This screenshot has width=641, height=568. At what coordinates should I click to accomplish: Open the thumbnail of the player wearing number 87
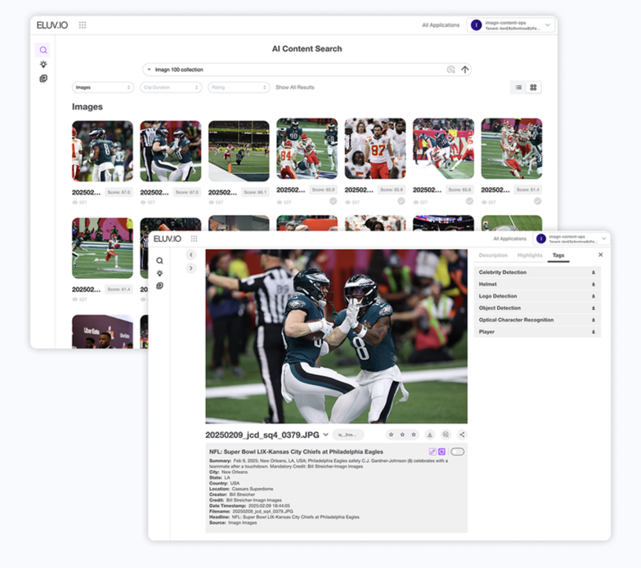click(x=375, y=149)
